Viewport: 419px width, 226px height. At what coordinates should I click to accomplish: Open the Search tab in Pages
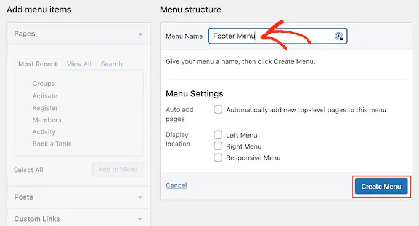(x=112, y=64)
